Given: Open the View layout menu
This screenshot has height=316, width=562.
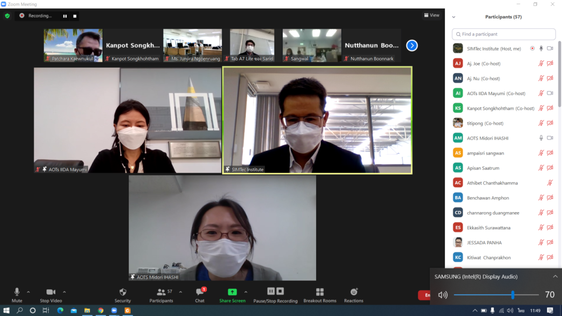Looking at the screenshot, I should pos(432,15).
